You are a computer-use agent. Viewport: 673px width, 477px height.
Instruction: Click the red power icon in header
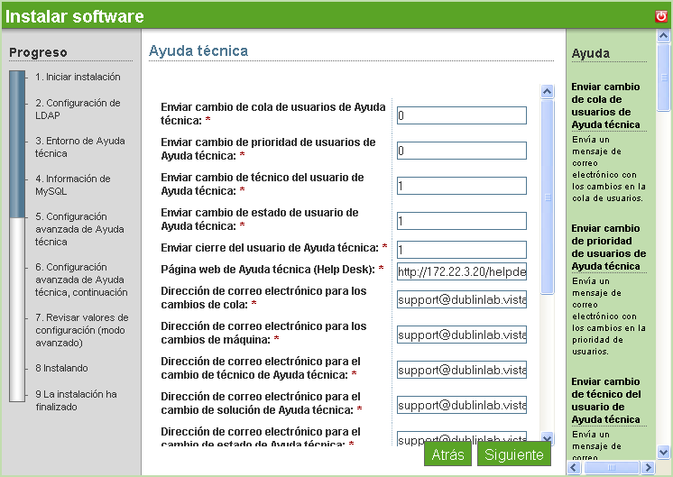(661, 16)
